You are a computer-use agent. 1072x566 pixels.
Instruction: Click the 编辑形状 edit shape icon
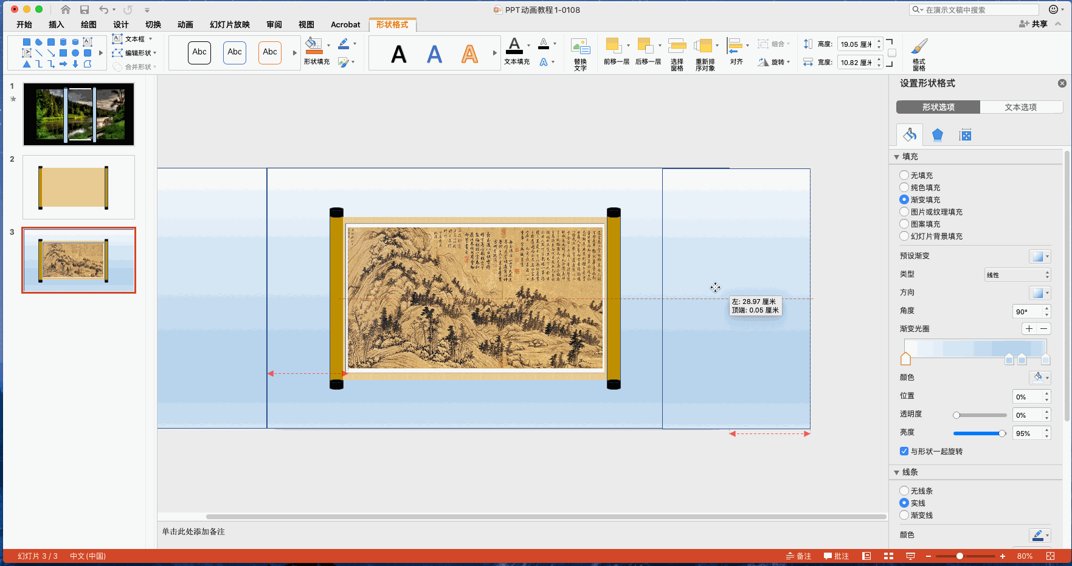click(x=118, y=53)
